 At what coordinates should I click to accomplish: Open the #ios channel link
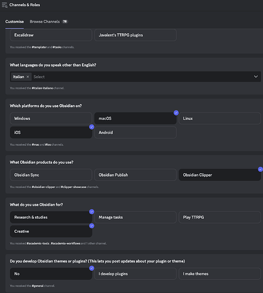pos(48,144)
